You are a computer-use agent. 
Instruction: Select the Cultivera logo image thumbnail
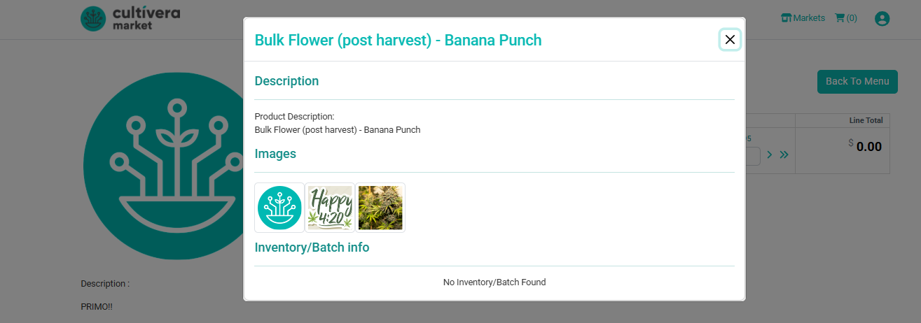pos(279,208)
